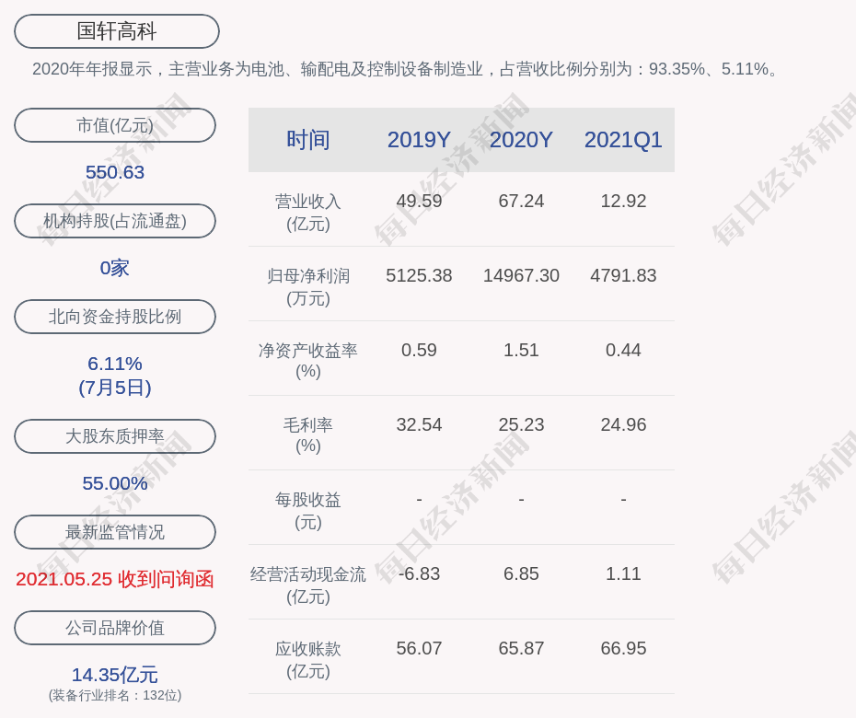
Task: Select the 2020Y column header
Action: click(521, 140)
